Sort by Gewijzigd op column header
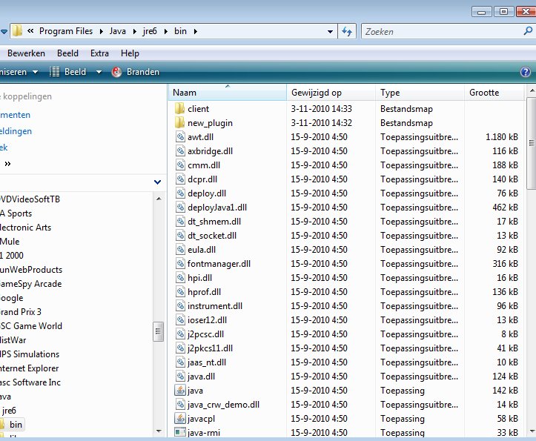The width and height of the screenshot is (536, 441). coord(331,93)
